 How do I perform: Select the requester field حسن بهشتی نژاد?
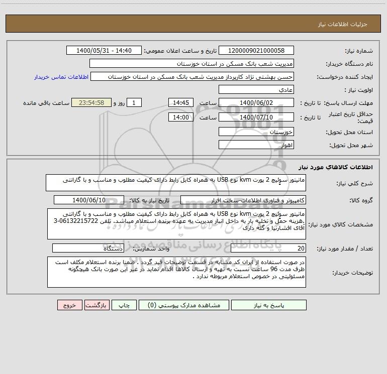click(x=192, y=76)
